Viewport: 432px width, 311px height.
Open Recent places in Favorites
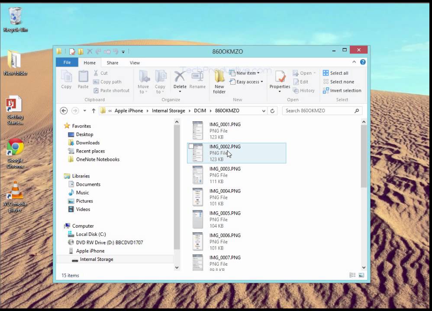coord(87,151)
